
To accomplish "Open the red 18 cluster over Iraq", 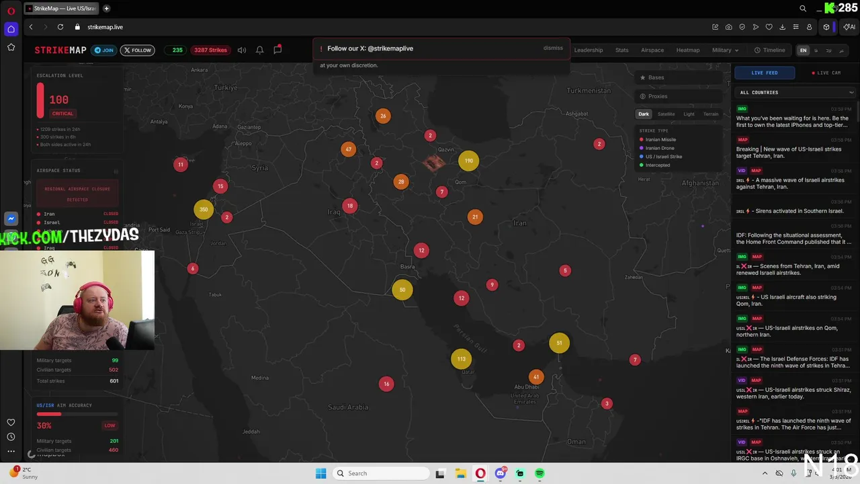I will tap(349, 206).
